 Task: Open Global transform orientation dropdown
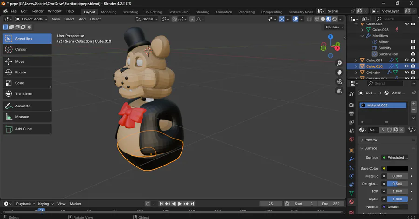[x=147, y=19]
